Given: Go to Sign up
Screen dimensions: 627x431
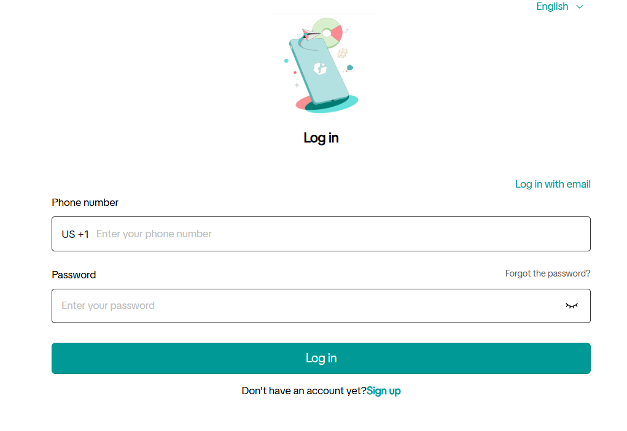Looking at the screenshot, I should pos(383,391).
